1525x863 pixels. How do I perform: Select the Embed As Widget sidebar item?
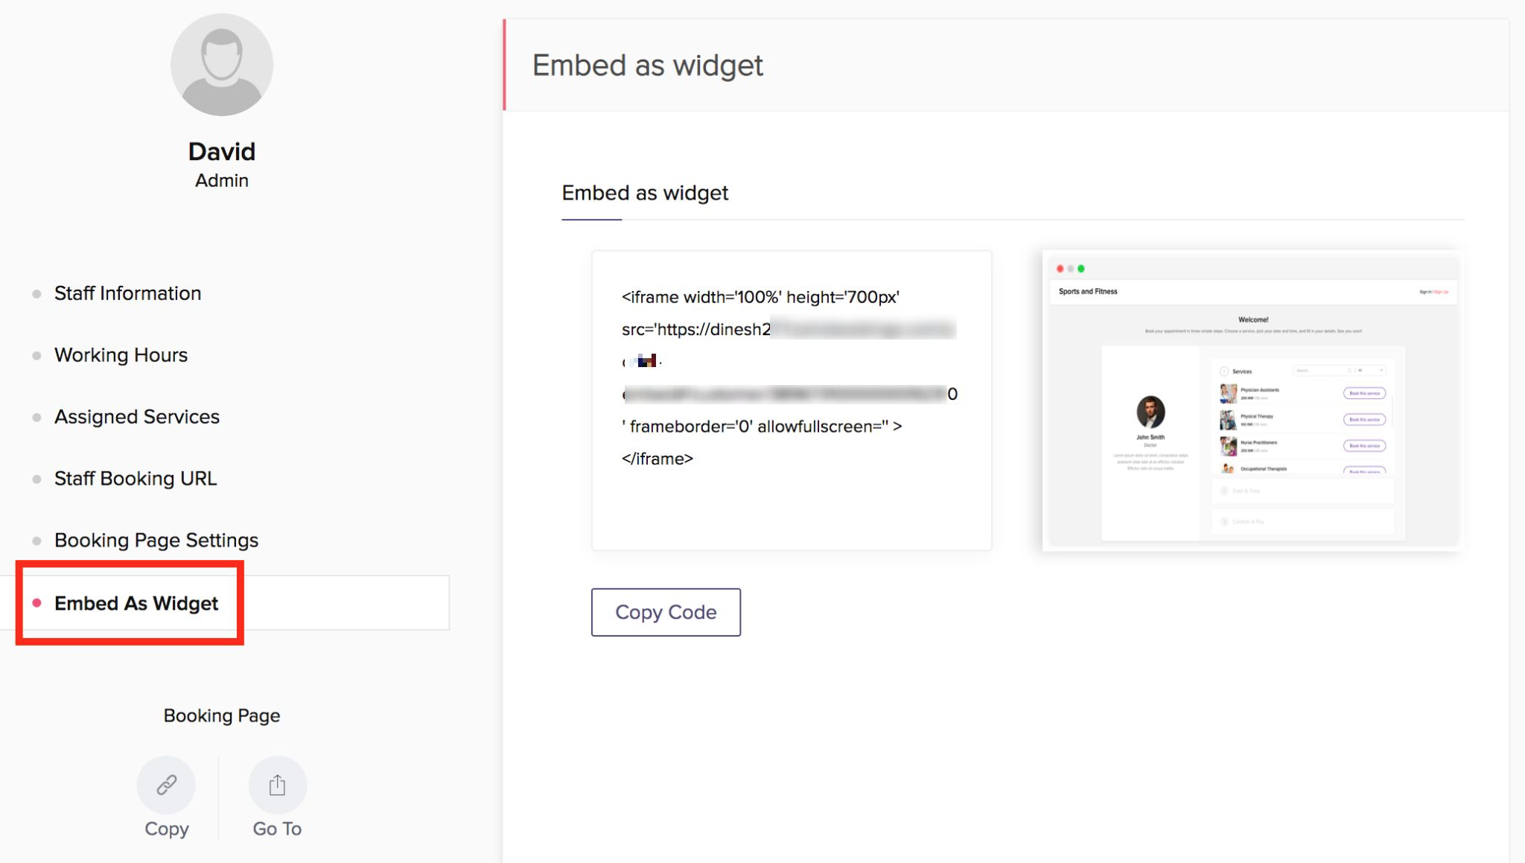click(136, 603)
